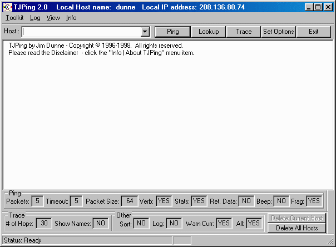336x247 pixels.
Task: Expand the Host dropdown arrow
Action: tap(145, 32)
